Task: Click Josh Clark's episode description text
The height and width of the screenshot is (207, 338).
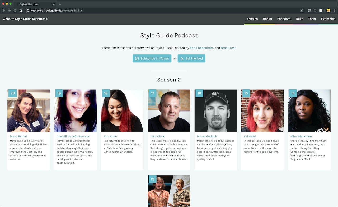Action: click(x=169, y=150)
